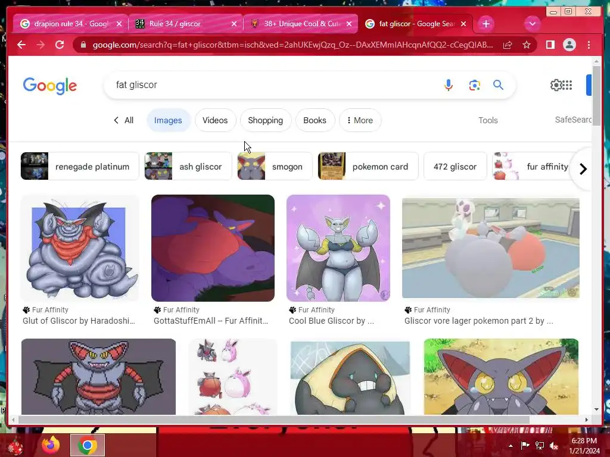Go back to All results
Image resolution: width=610 pixels, height=457 pixels.
[123, 120]
